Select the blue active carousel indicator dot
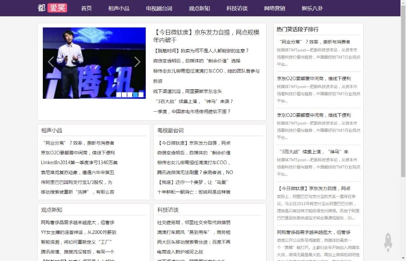Screen dimensions: 406x261 tap(135, 95)
